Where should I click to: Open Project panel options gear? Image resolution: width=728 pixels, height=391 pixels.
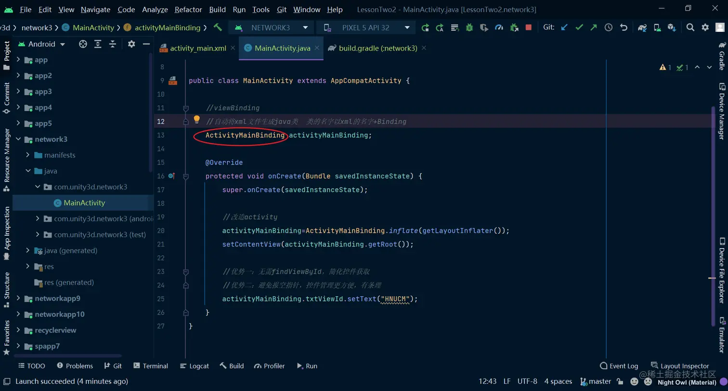click(x=131, y=44)
